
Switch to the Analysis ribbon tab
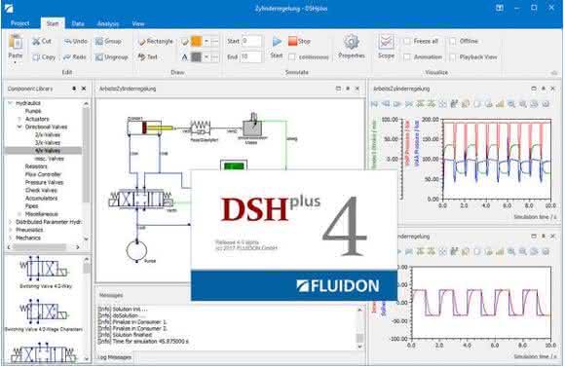(108, 23)
